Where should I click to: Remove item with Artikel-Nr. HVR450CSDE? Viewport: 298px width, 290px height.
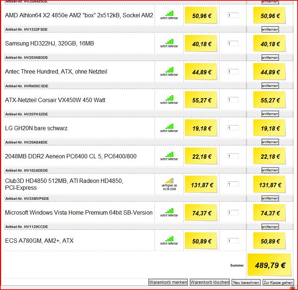tap(270, 86)
